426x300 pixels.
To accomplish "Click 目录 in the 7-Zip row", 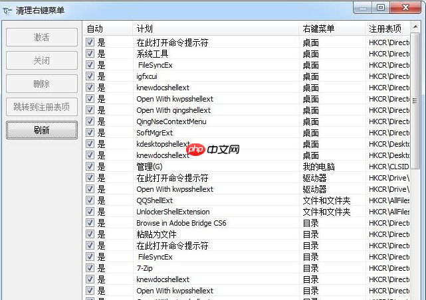I will pyautogui.click(x=310, y=268).
